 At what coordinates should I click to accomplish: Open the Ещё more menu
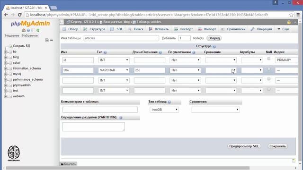click(x=283, y=29)
